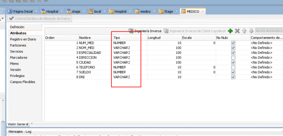Open Campos Flexibles section

[x=23, y=82]
